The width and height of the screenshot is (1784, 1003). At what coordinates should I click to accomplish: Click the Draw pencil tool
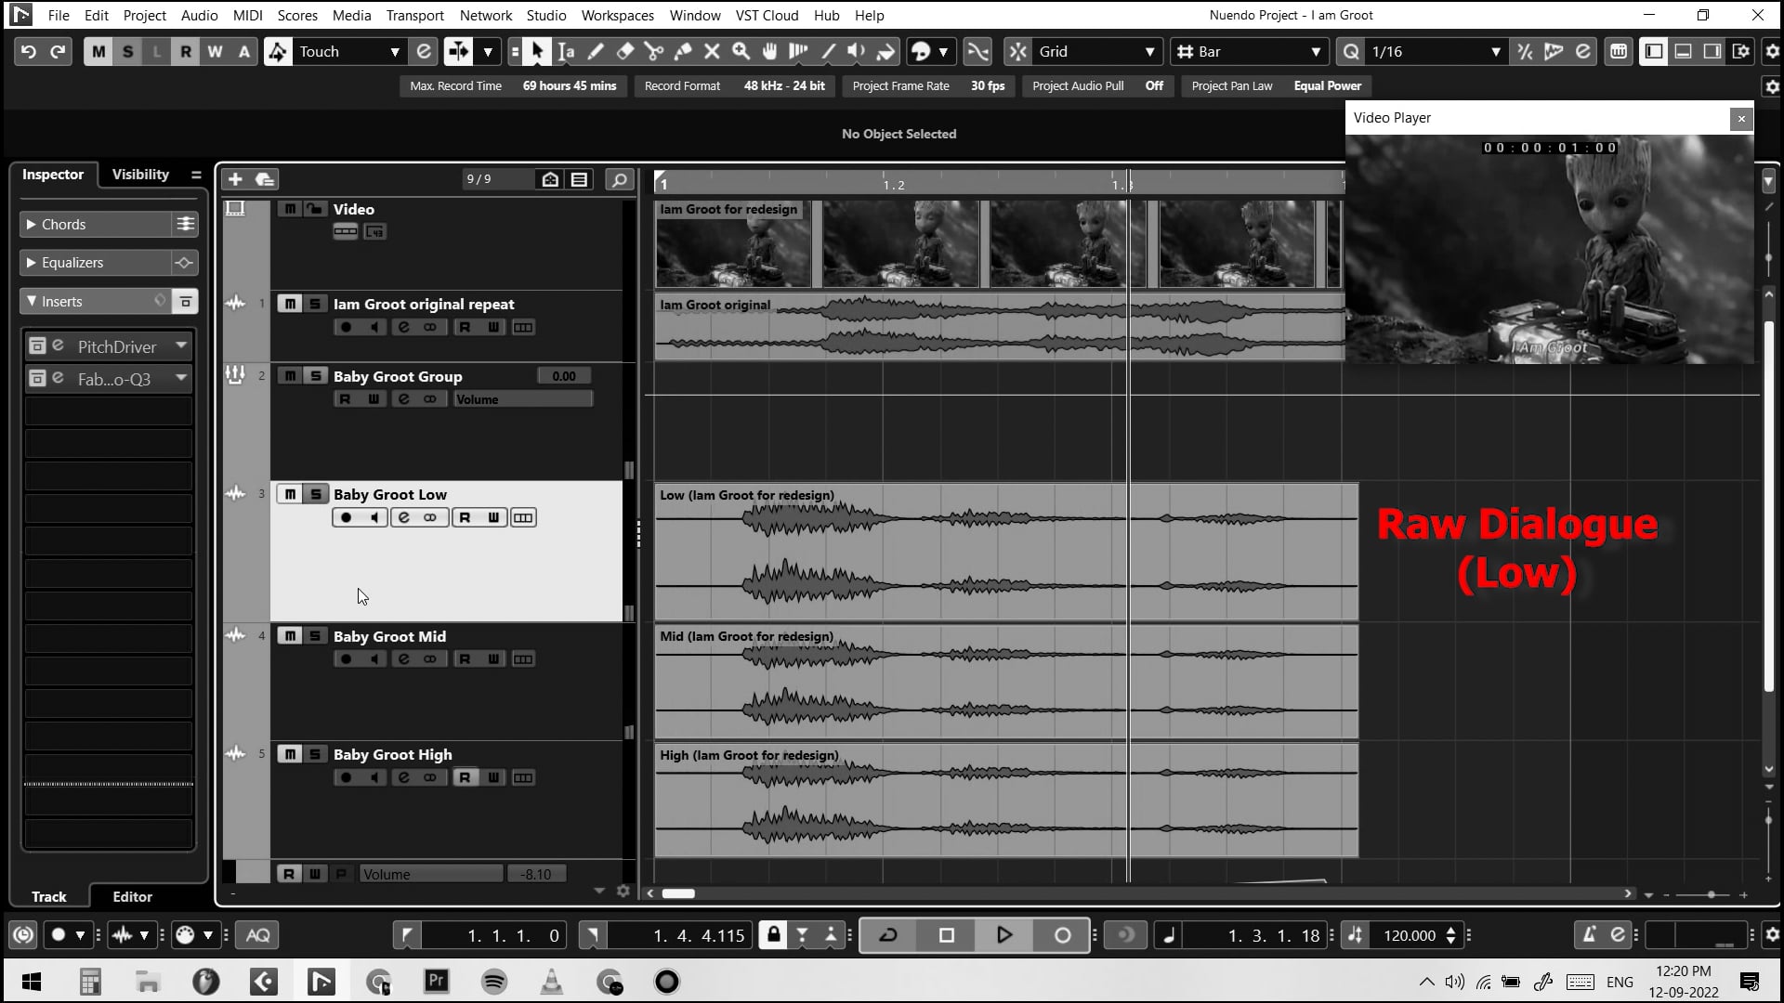click(x=596, y=52)
